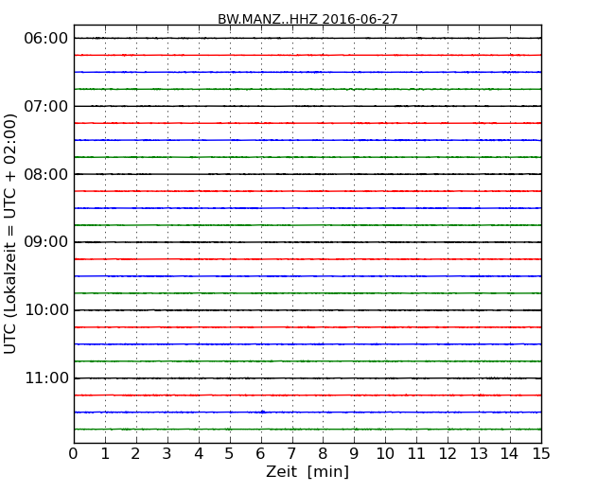This screenshot has height=492, width=615.
Task: Click the plot title BW.MANZ..HHZ 2016-06-27
Action: tap(307, 19)
